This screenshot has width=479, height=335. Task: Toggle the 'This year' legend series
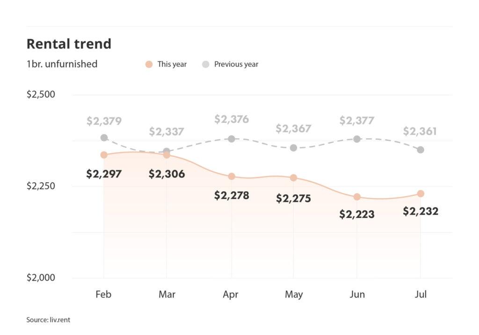(172, 64)
